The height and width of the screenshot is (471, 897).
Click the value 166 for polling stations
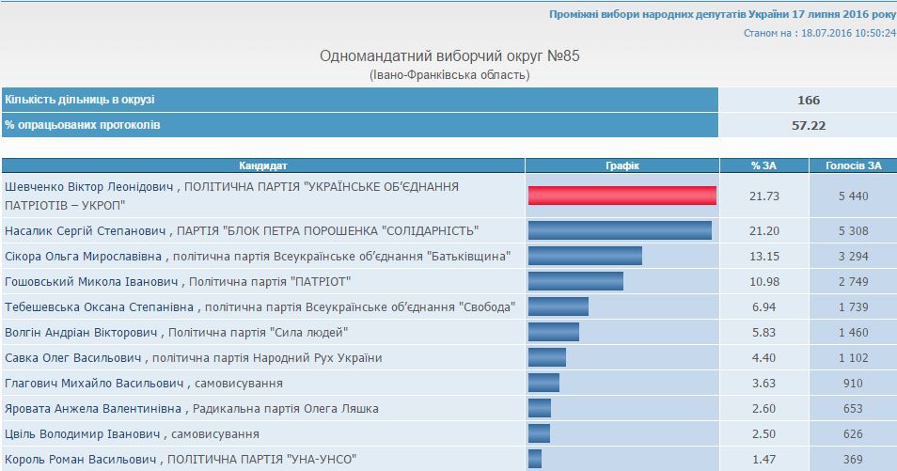click(809, 101)
